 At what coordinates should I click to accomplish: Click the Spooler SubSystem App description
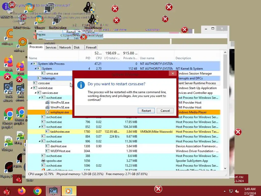[x=192, y=161]
